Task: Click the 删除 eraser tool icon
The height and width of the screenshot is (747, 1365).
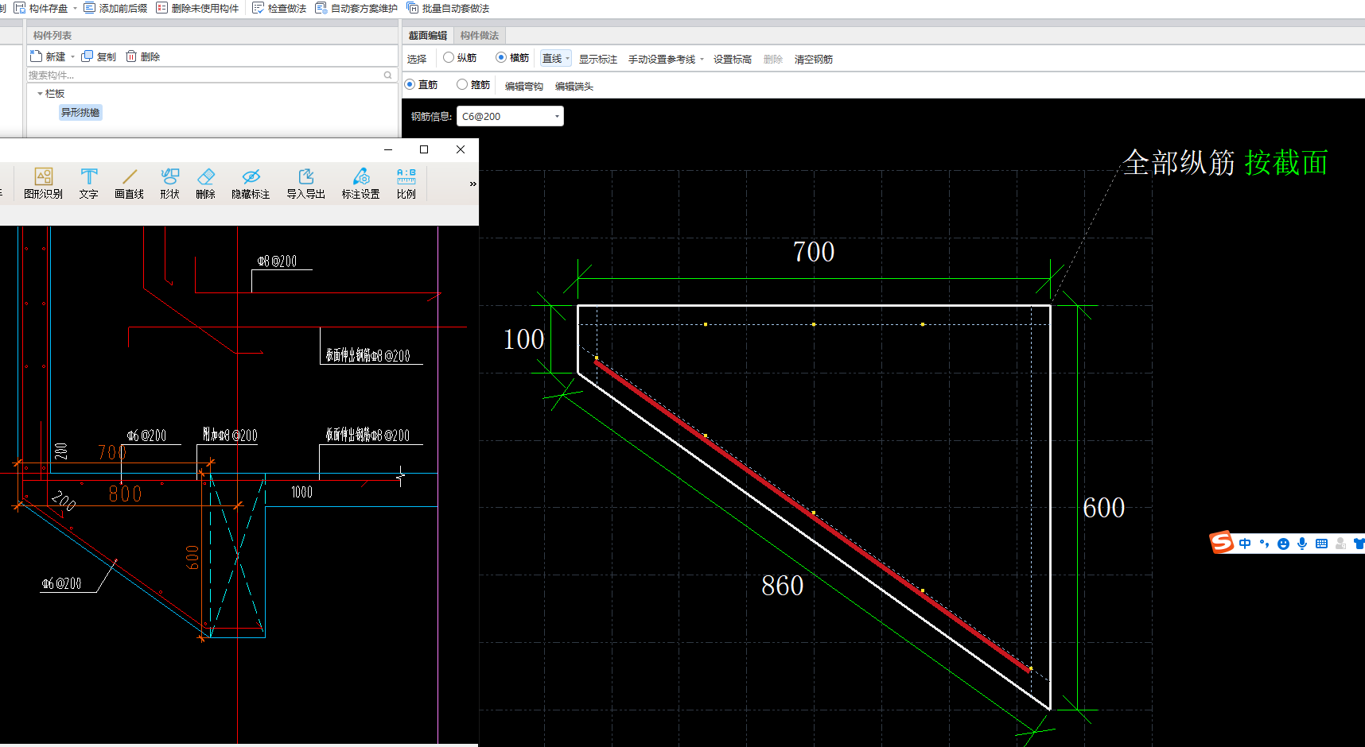Action: pos(206,176)
